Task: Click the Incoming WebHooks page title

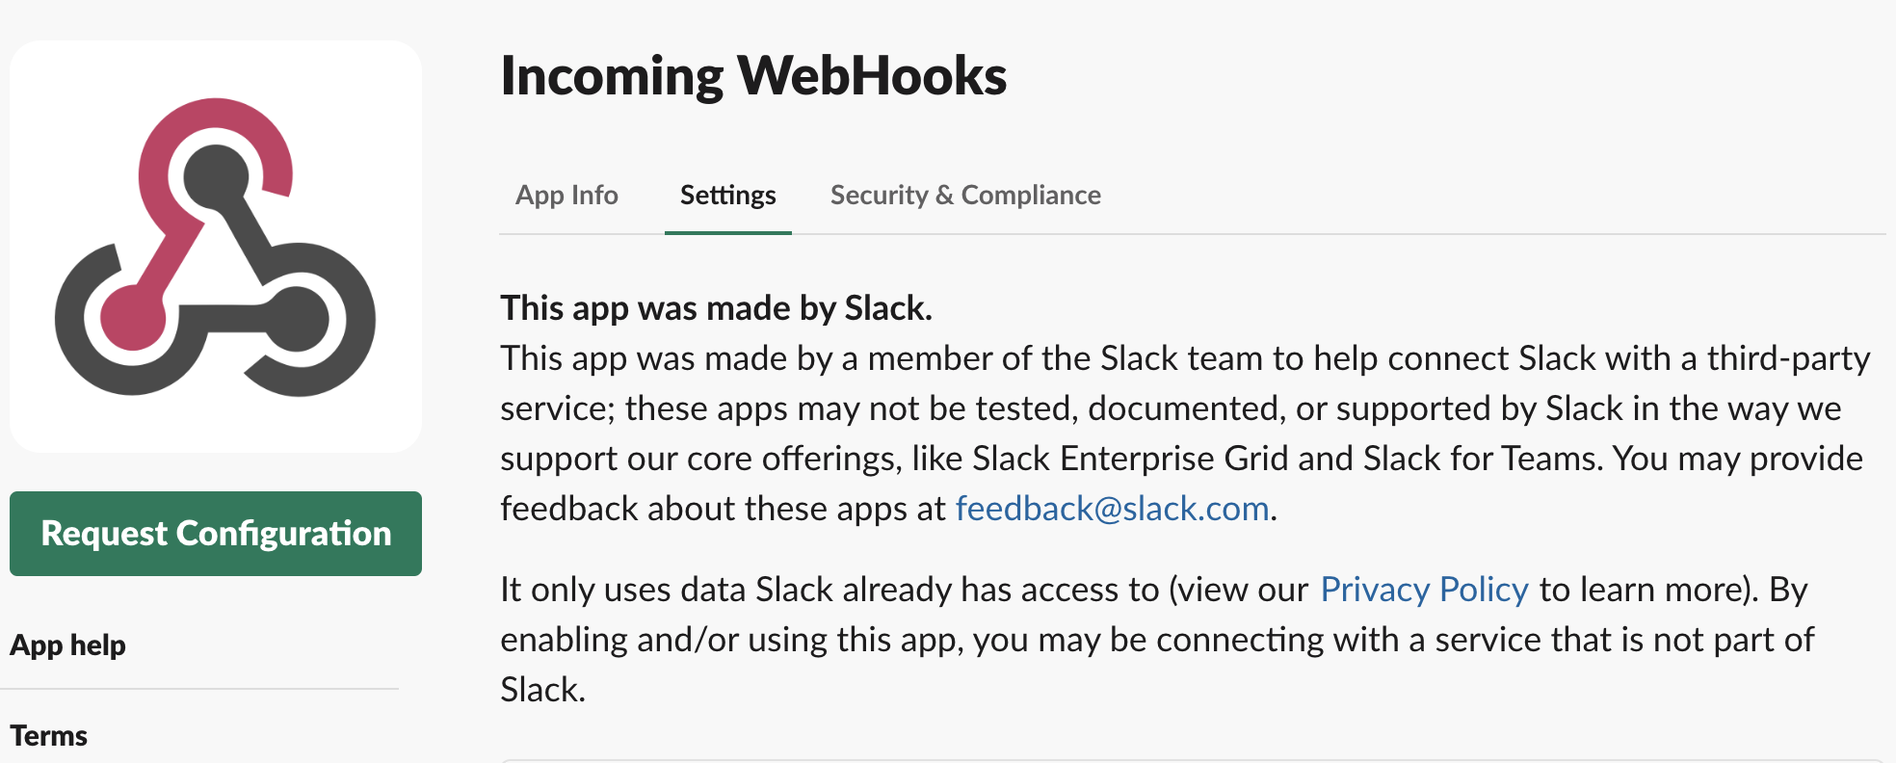Action: [753, 75]
